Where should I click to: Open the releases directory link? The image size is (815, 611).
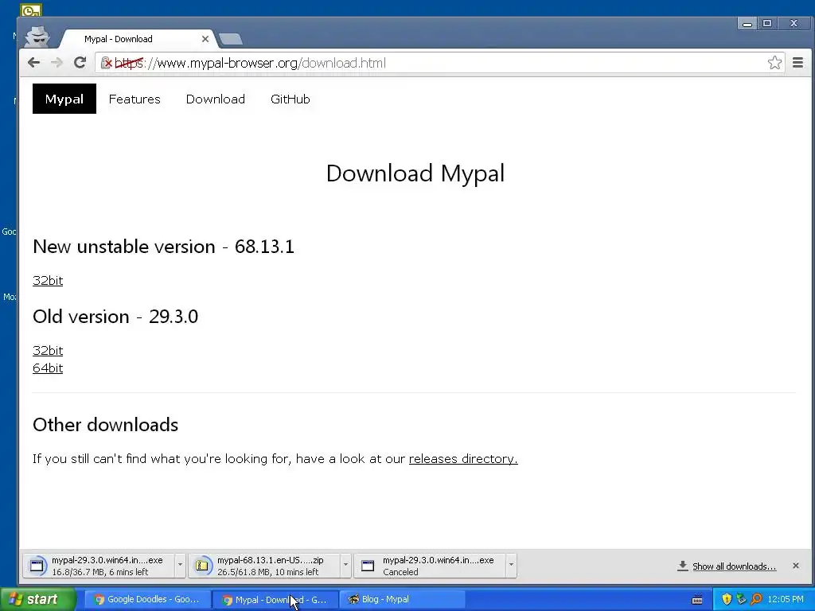(x=463, y=459)
